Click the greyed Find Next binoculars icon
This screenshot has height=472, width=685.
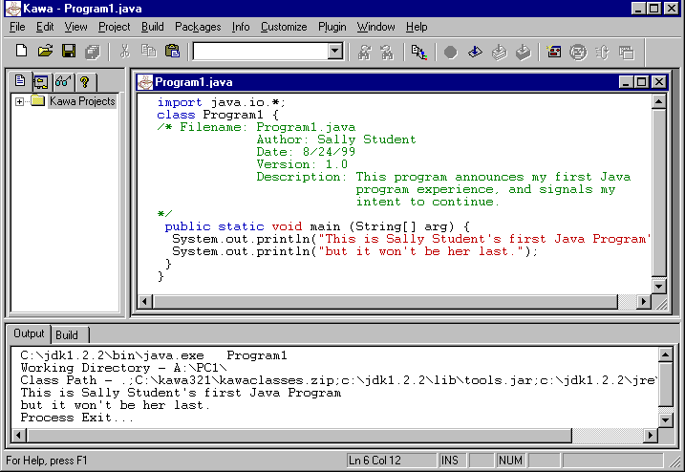point(387,53)
